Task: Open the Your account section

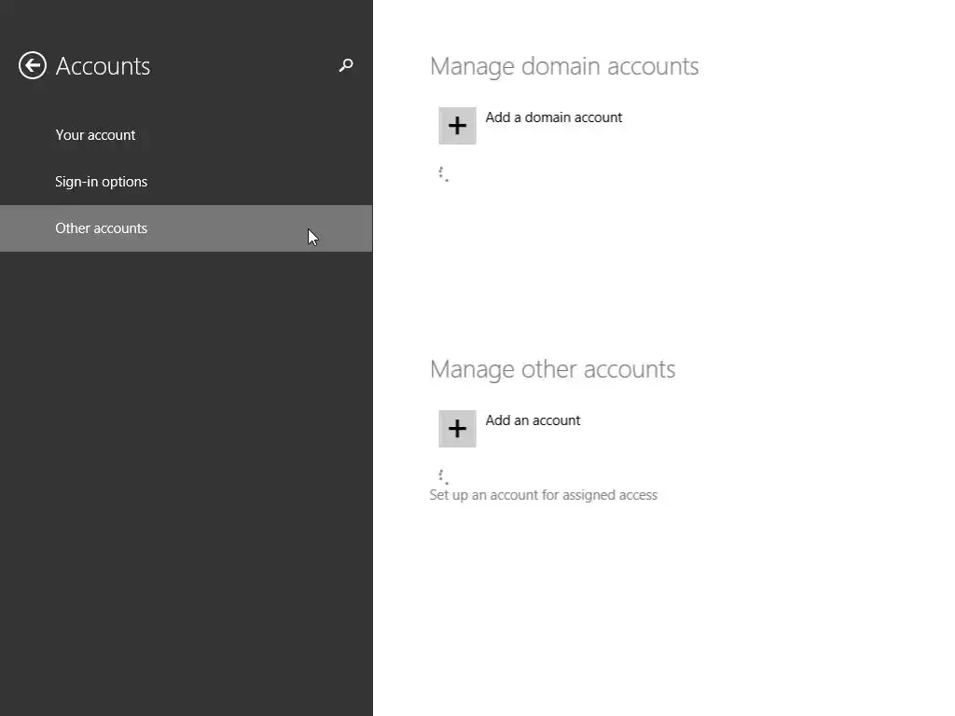Action: 95,135
